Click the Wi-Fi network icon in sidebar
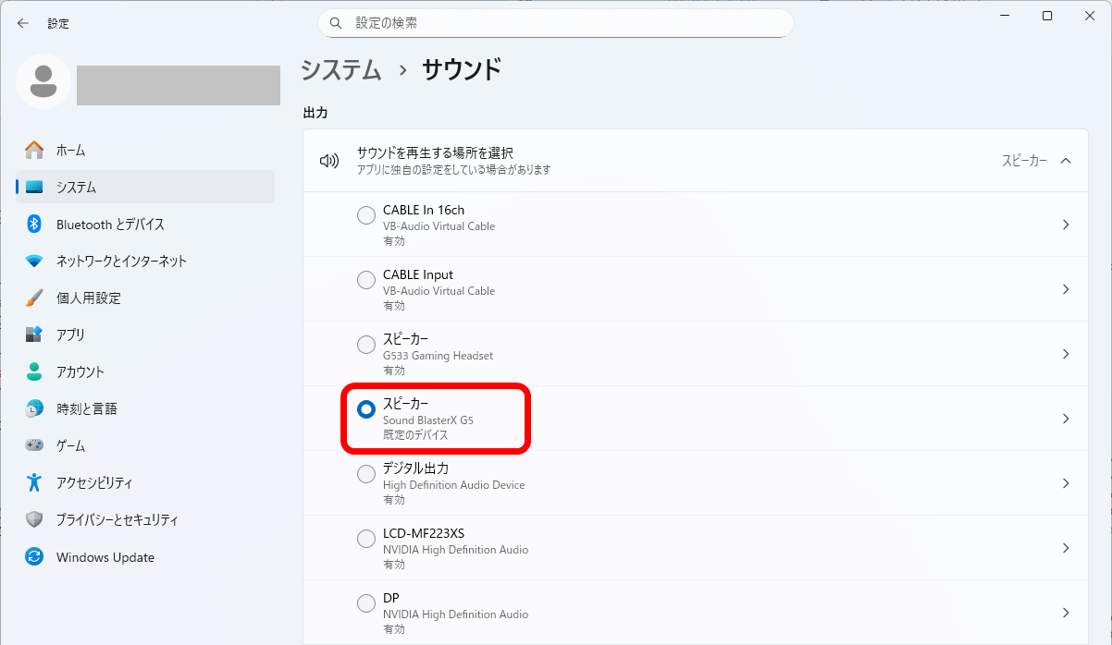The width and height of the screenshot is (1112, 645). coord(34,262)
